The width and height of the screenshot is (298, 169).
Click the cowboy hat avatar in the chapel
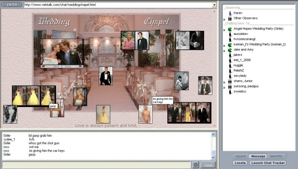click(x=205, y=85)
